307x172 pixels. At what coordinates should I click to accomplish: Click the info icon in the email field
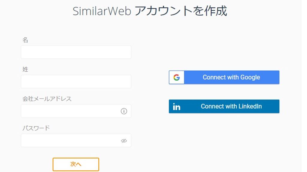pyautogui.click(x=124, y=111)
